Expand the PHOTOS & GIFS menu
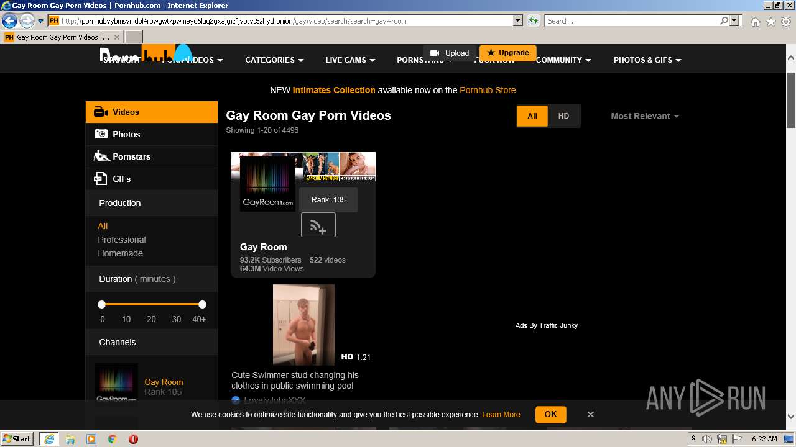The image size is (796, 447). [647, 60]
